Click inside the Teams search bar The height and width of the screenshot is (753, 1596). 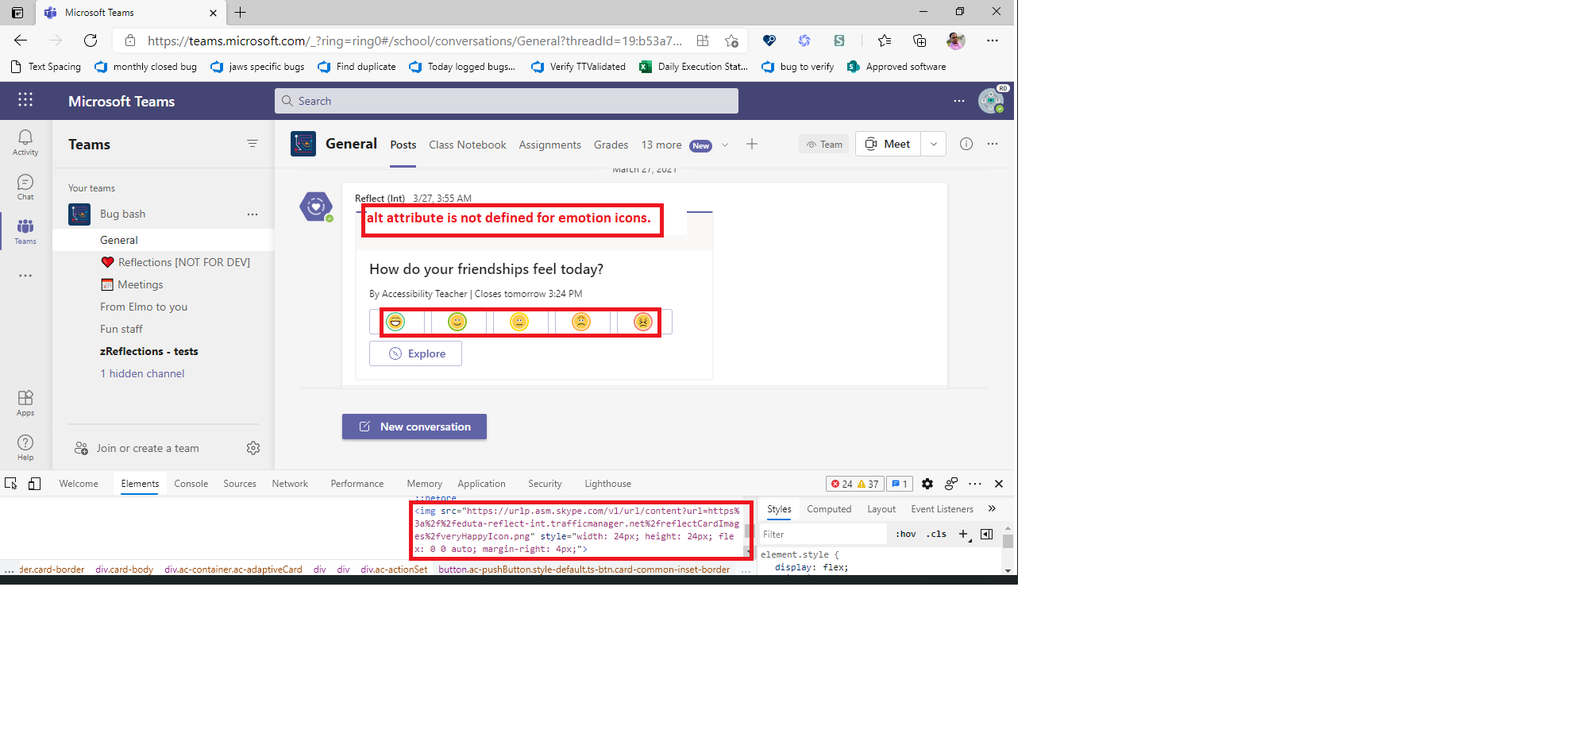tap(506, 100)
